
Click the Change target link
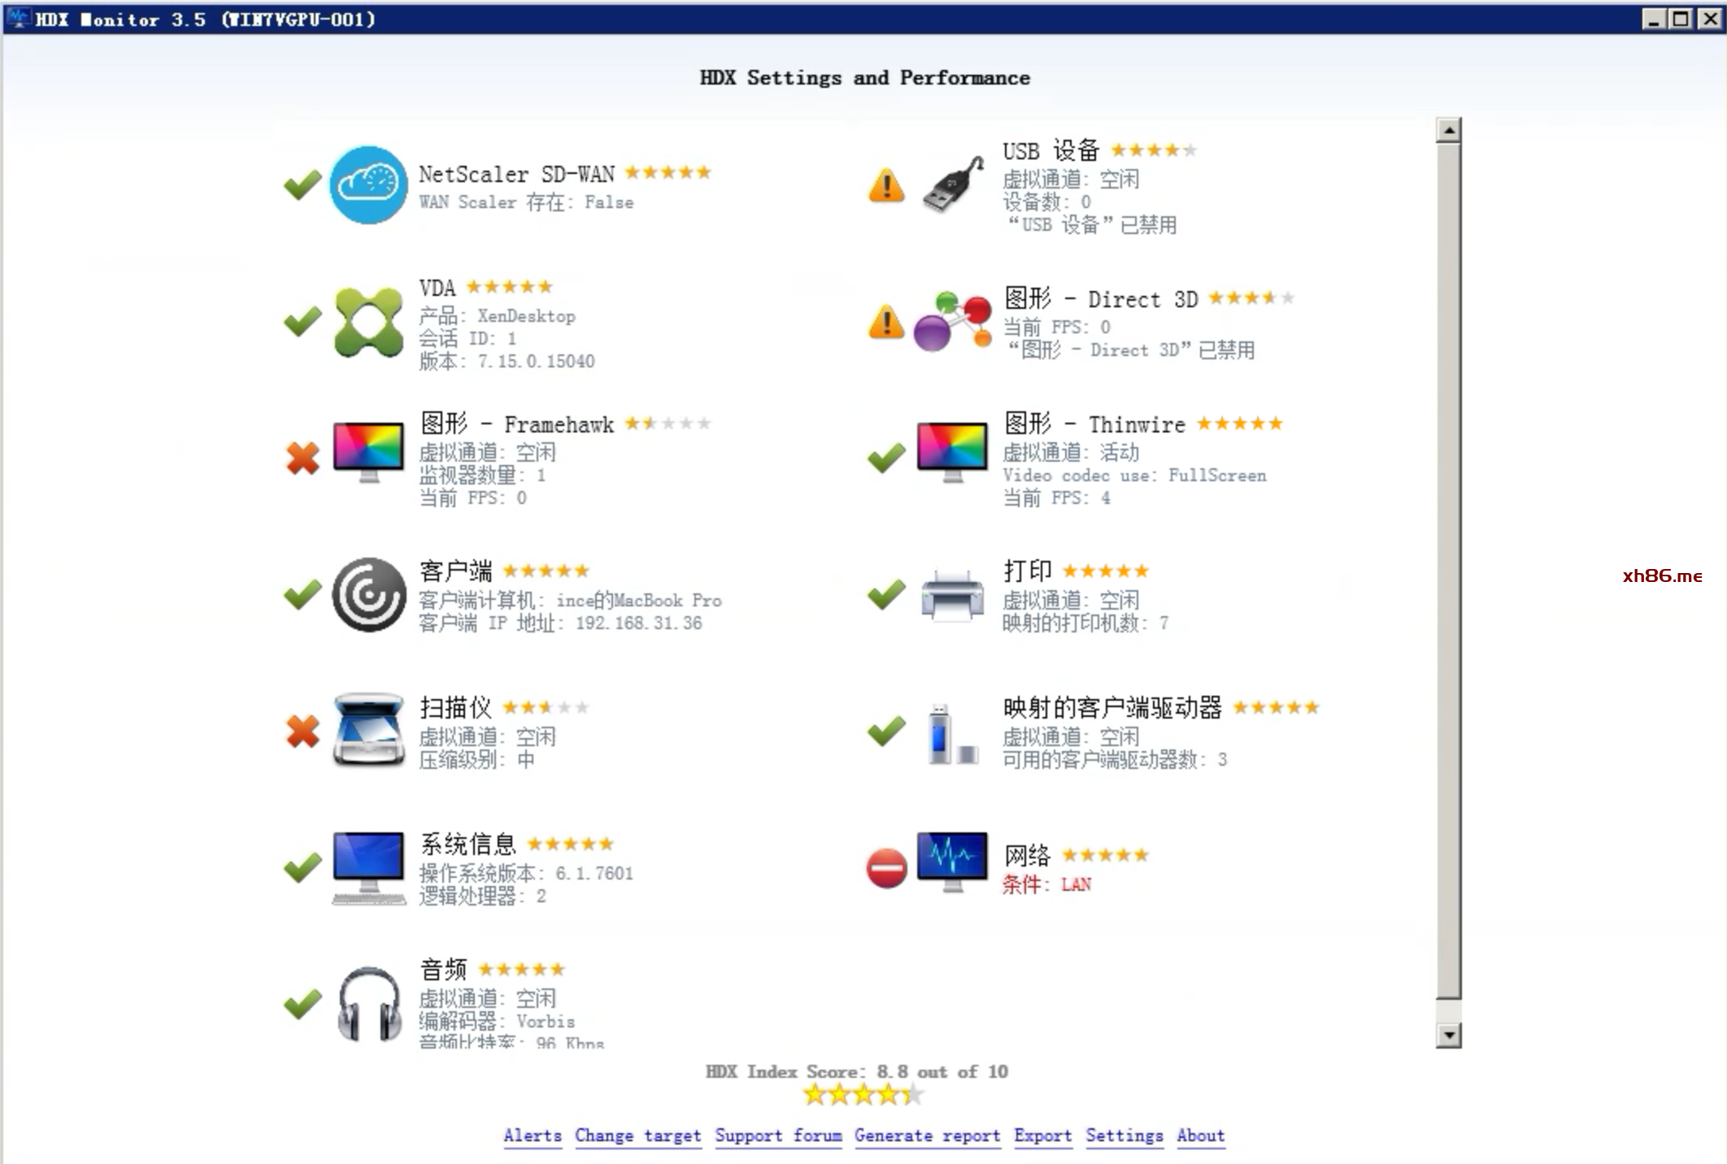[x=638, y=1136]
